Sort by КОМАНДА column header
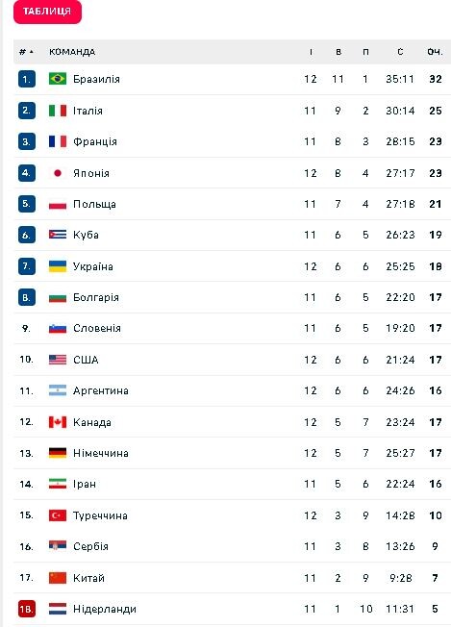The width and height of the screenshot is (451, 627). 72,52
